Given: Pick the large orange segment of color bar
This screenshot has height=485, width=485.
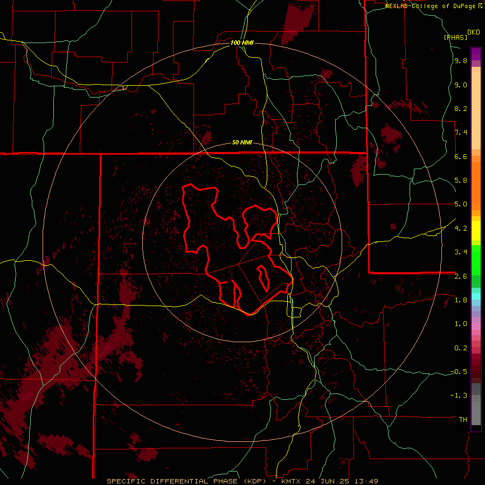Looking at the screenshot, I should point(476,186).
